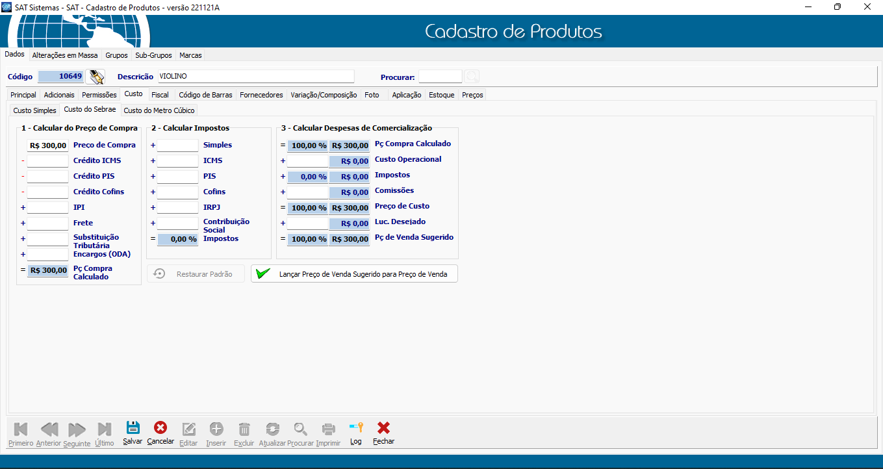Select the Código de Barras tab
Screen dimensions: 883x469
205,95
